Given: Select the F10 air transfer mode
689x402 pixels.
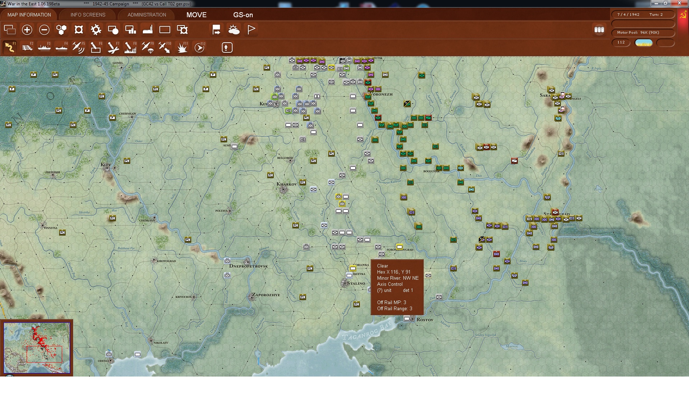Looking at the screenshot, I should click(165, 47).
